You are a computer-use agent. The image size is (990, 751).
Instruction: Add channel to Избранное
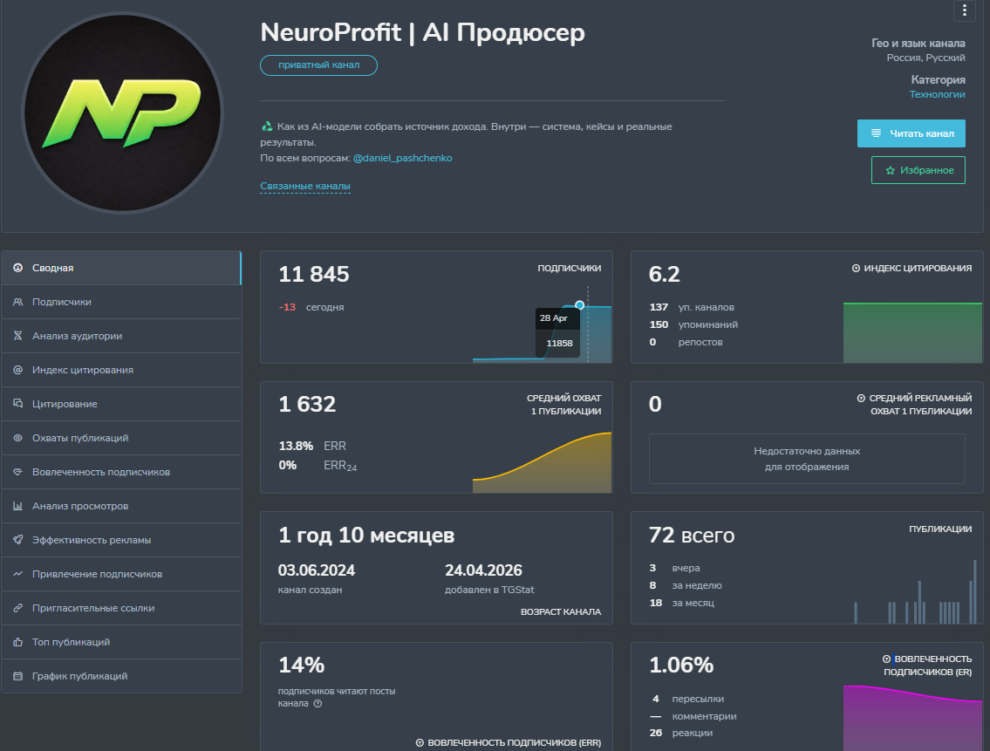coord(918,171)
